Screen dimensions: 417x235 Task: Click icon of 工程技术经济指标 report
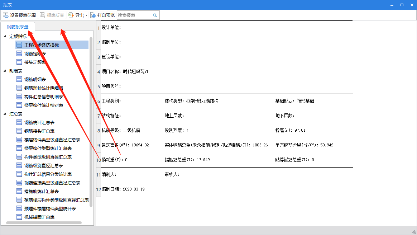[19, 45]
